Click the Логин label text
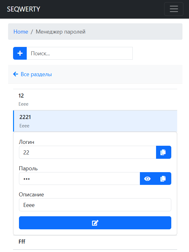189x252 pixels. pos(26,142)
